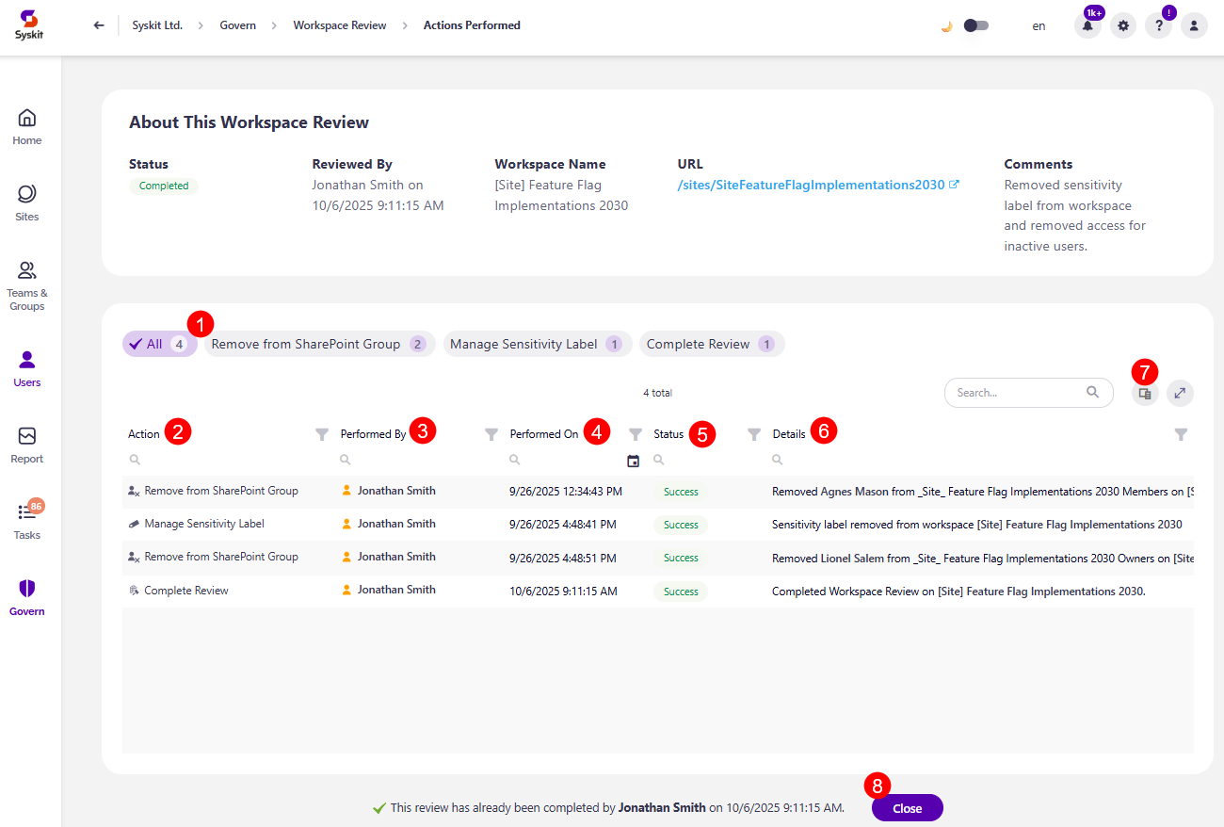Viewport: 1224px width, 827px height.
Task: Expand the table to full screen
Action: [1180, 393]
